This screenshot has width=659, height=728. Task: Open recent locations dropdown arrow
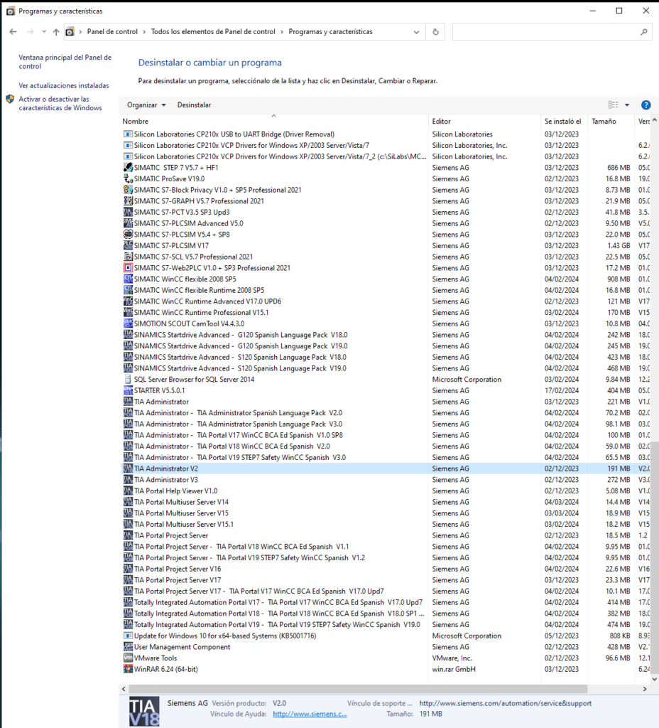click(x=43, y=31)
